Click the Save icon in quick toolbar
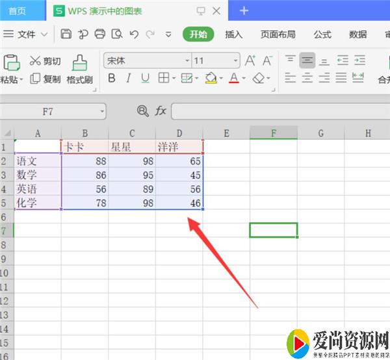390x360 pixels. (x=66, y=34)
